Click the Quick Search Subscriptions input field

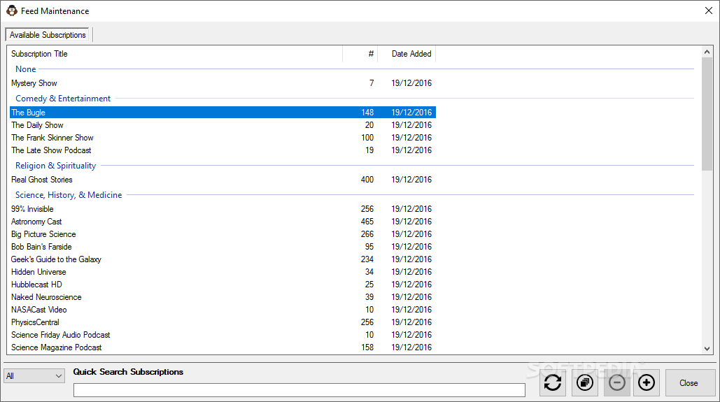(299, 390)
